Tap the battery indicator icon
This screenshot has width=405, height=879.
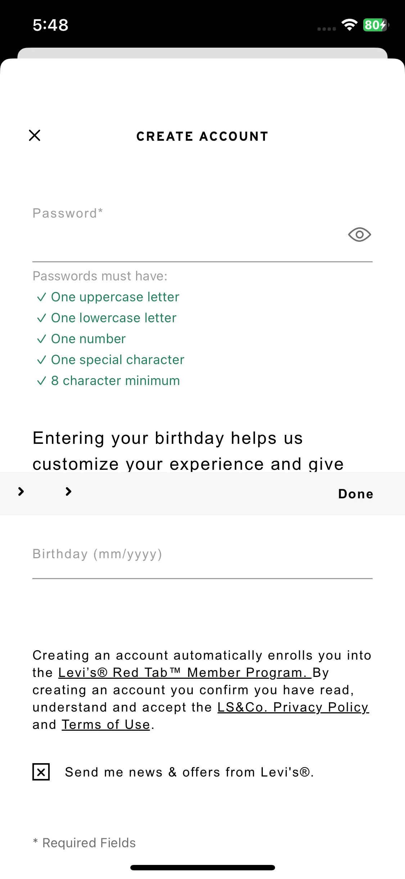coord(376,25)
